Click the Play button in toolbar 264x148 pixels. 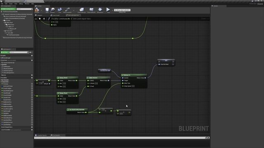tap(108, 10)
